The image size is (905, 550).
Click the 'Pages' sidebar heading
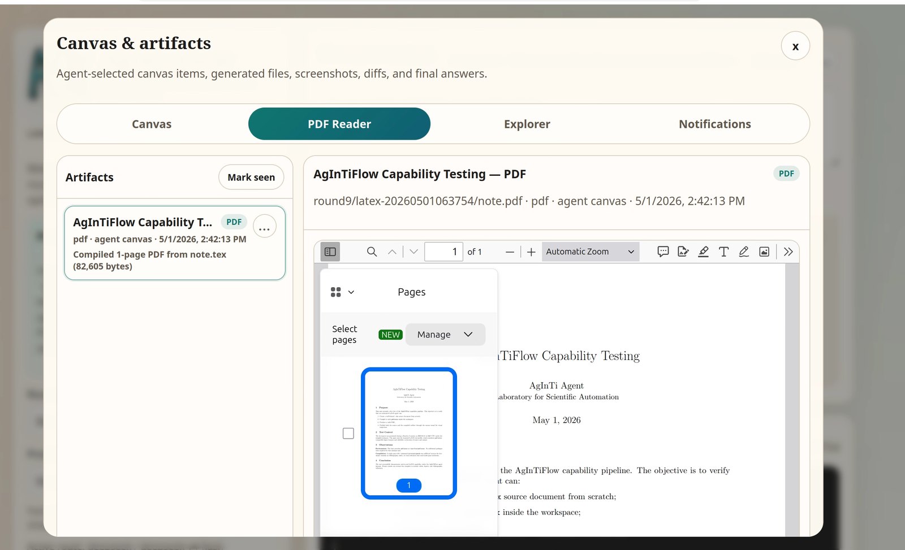click(412, 292)
